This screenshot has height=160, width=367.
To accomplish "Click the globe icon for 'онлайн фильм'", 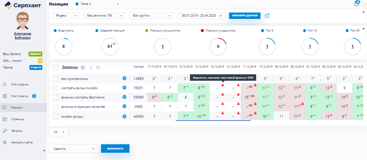I will [x=124, y=117].
